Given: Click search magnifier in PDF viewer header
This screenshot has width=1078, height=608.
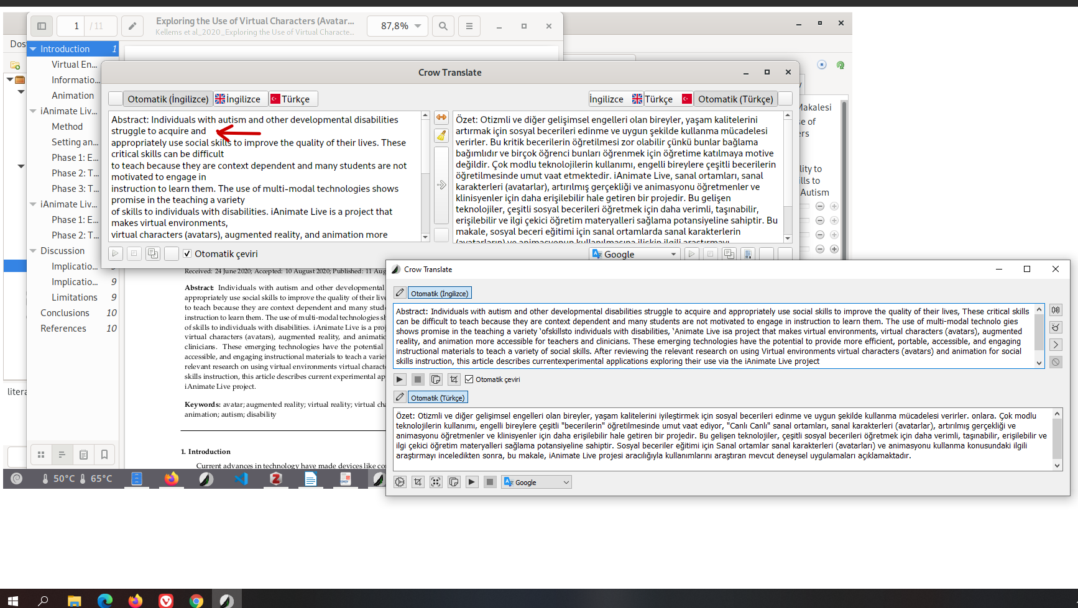Looking at the screenshot, I should coord(443,26).
